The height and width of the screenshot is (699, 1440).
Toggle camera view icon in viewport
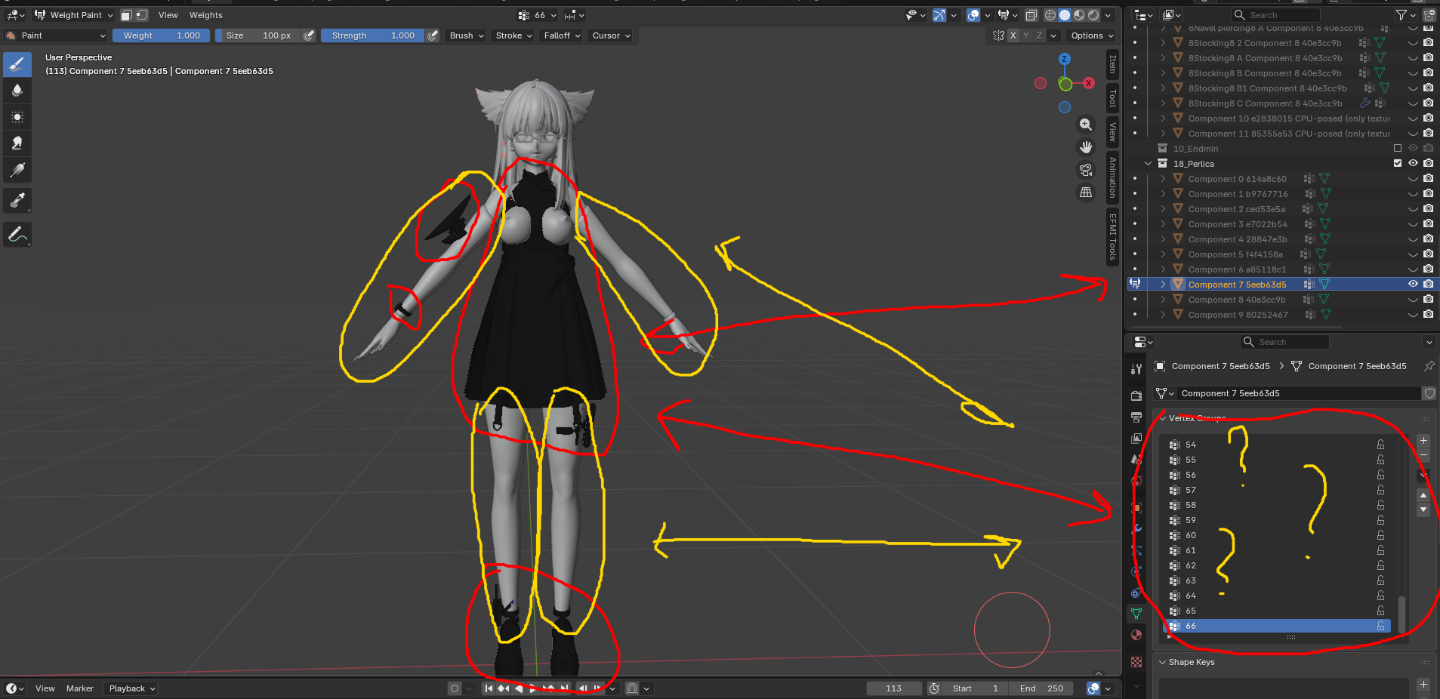point(1086,170)
